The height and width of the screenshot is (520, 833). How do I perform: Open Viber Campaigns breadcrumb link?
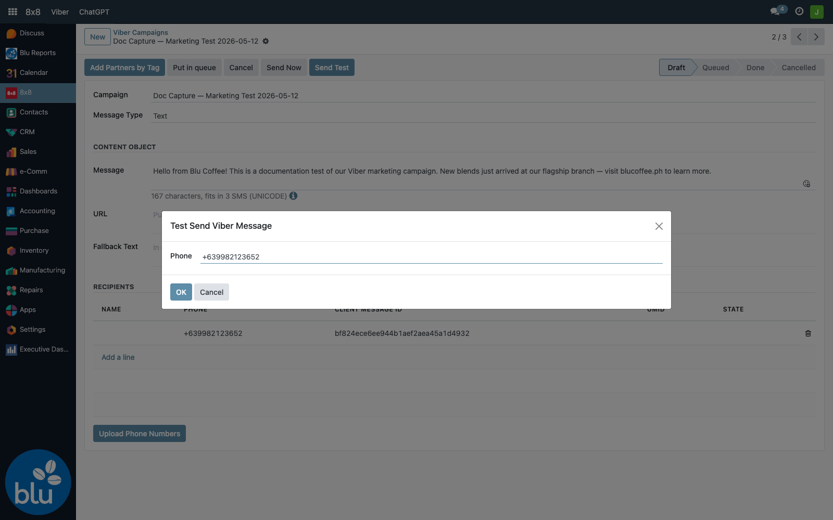[x=141, y=33]
